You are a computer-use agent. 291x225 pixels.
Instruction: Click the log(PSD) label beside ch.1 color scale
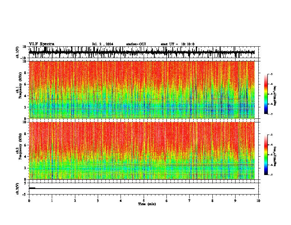tap(275, 96)
